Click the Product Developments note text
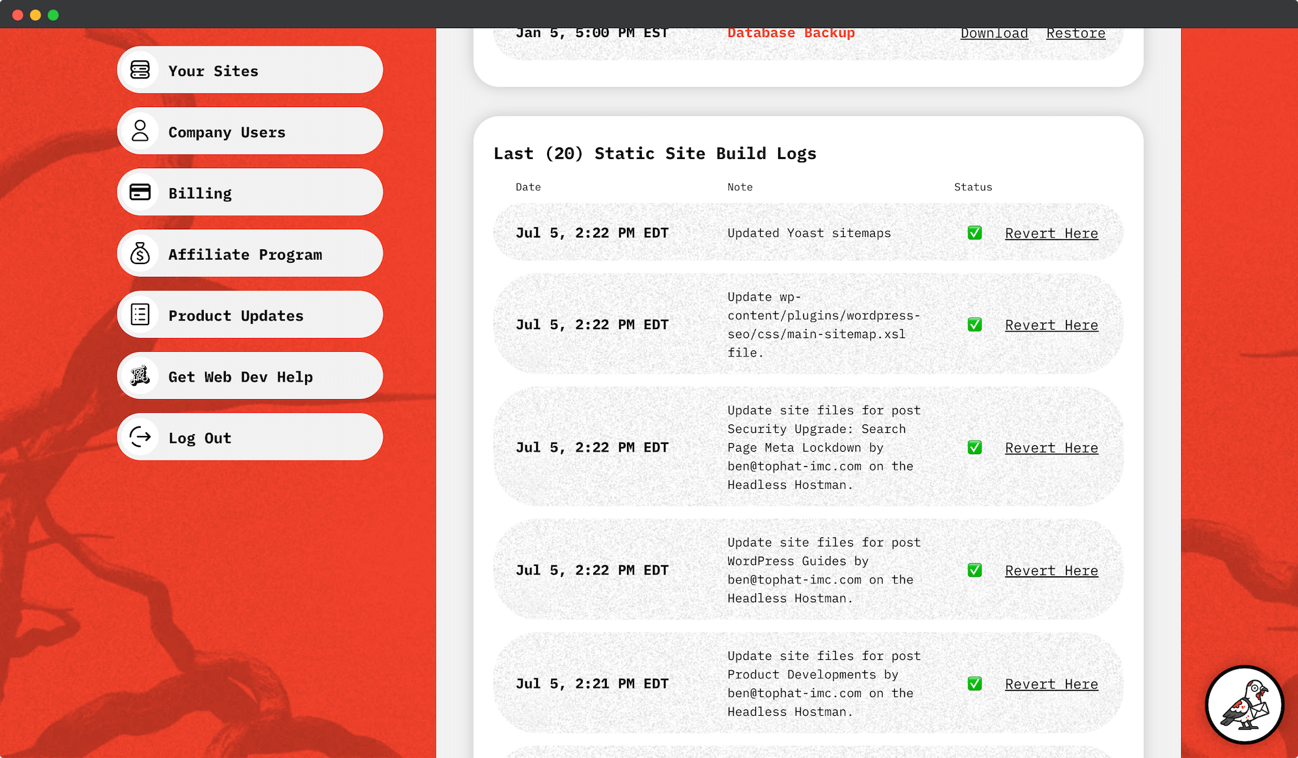The height and width of the screenshot is (758, 1298). pyautogui.click(x=824, y=683)
